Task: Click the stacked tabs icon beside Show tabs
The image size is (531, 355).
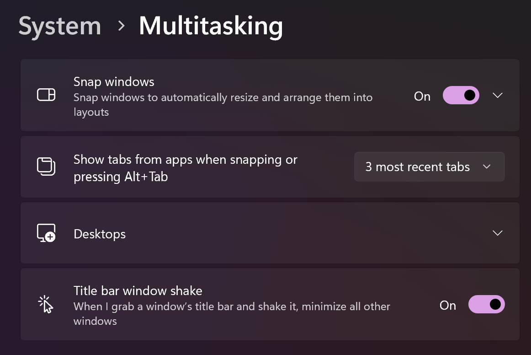Action: click(x=46, y=167)
